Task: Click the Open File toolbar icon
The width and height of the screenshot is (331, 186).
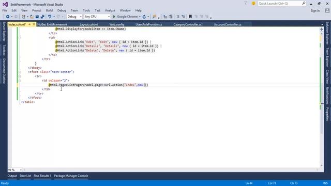Action: pos(32,17)
